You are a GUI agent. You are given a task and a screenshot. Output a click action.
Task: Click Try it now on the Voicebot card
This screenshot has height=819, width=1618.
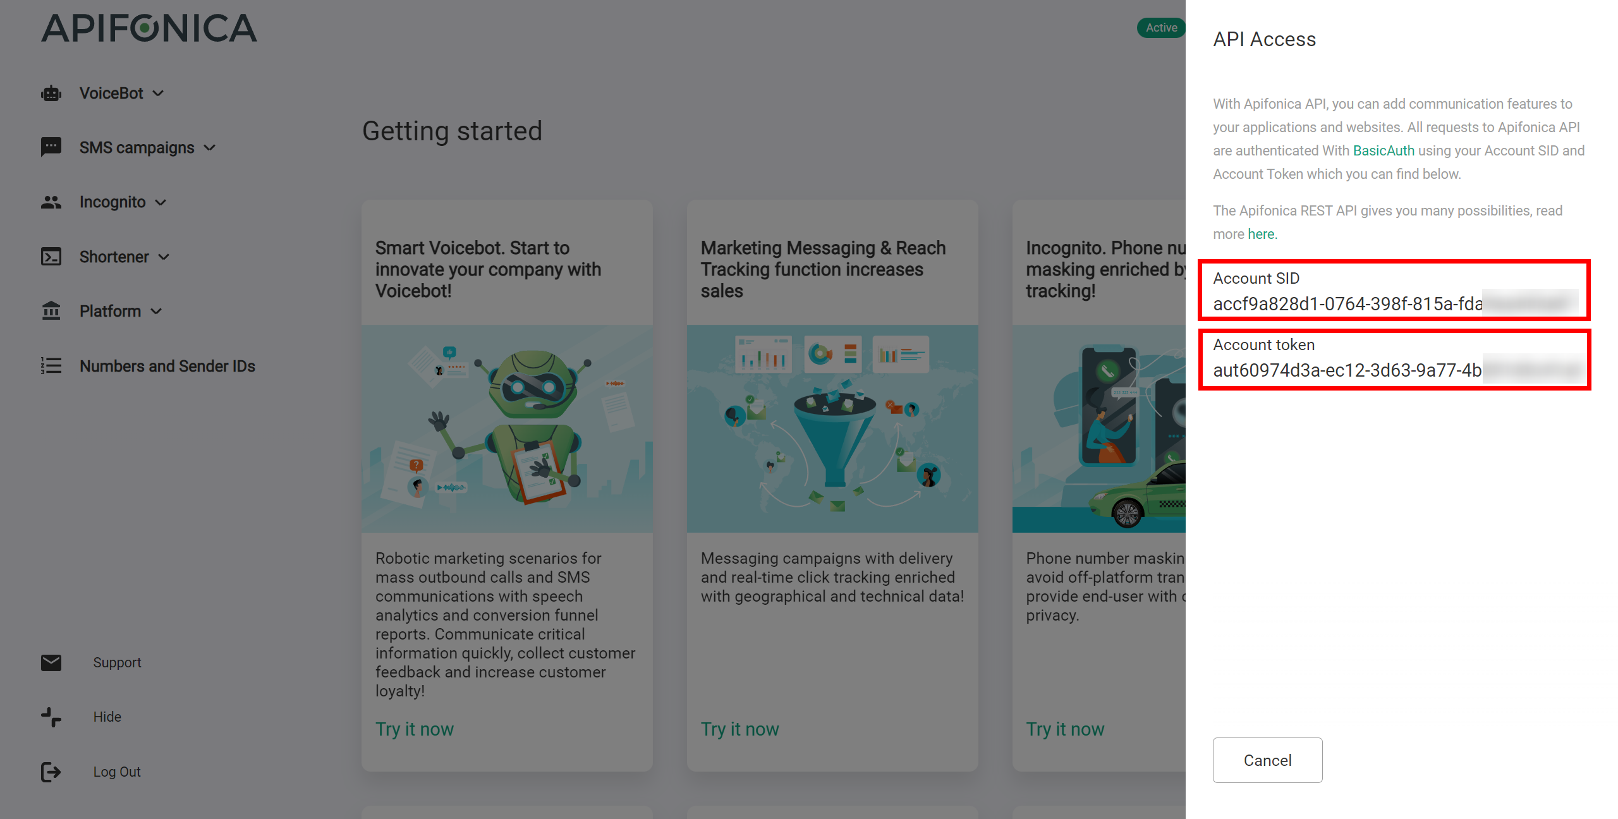click(415, 729)
